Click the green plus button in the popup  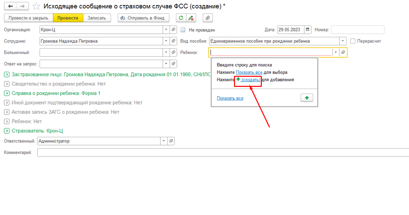307,98
